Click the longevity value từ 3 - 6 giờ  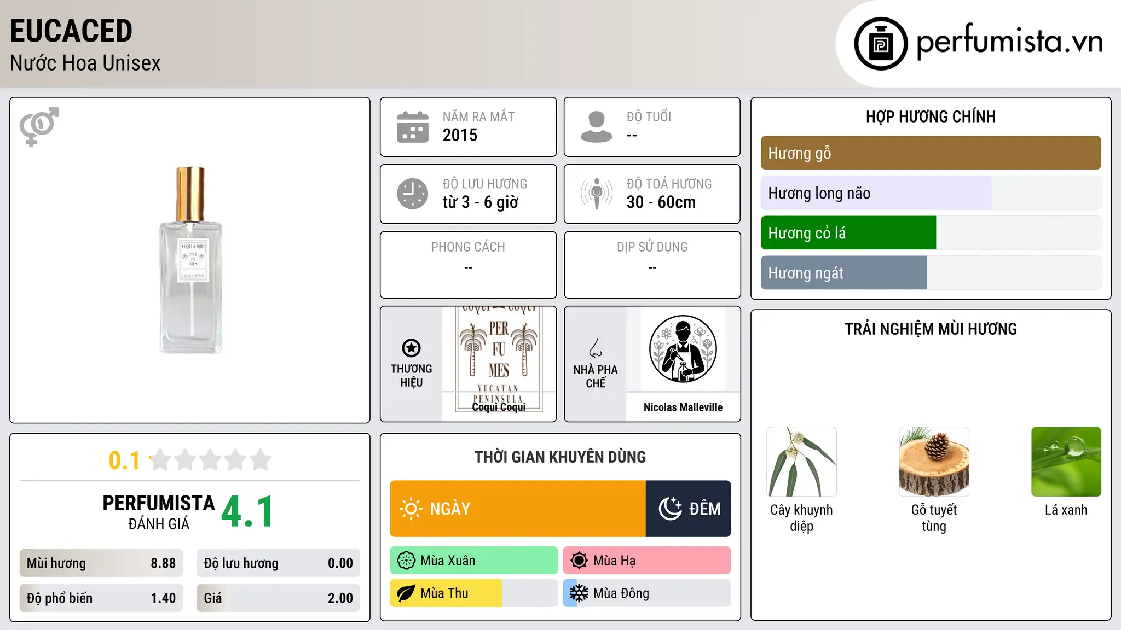click(x=480, y=202)
